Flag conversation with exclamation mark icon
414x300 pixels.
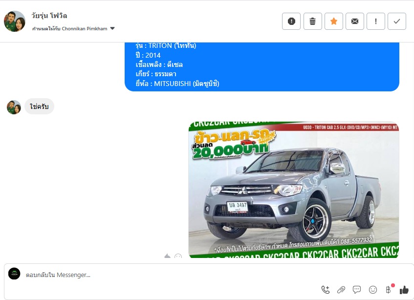click(x=376, y=21)
